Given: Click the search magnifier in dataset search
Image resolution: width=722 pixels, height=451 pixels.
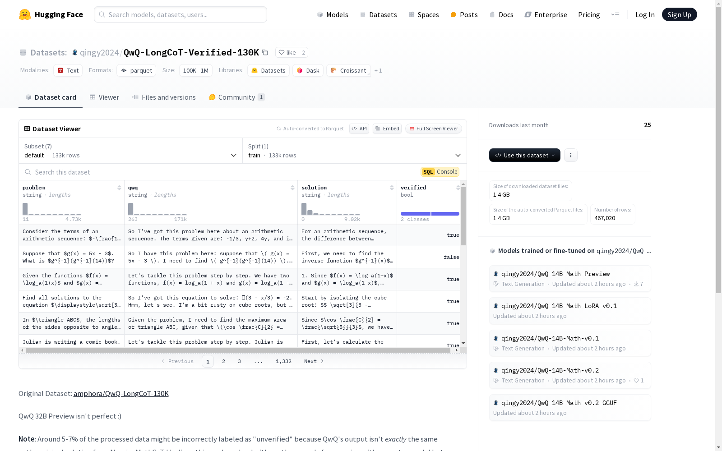Looking at the screenshot, I should click(28, 172).
